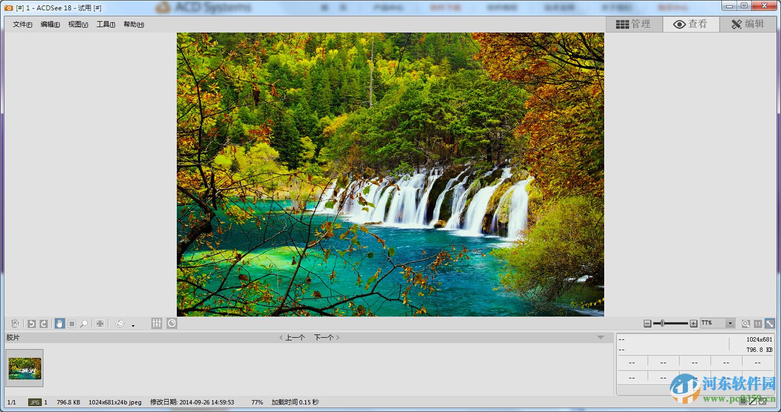
Task: Open the 视图 menu
Action: coord(78,24)
